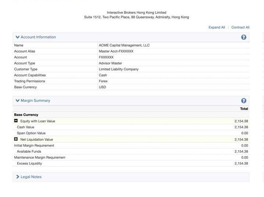Click the Initial Margin Requirement row label

34,146
